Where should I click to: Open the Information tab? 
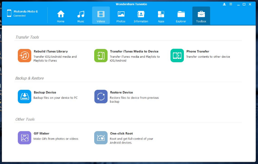pyautogui.click(x=141, y=16)
